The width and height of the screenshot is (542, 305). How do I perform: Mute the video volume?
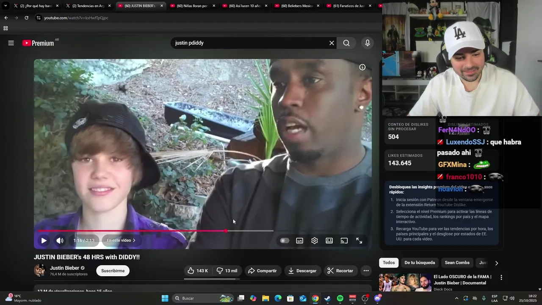click(x=60, y=241)
